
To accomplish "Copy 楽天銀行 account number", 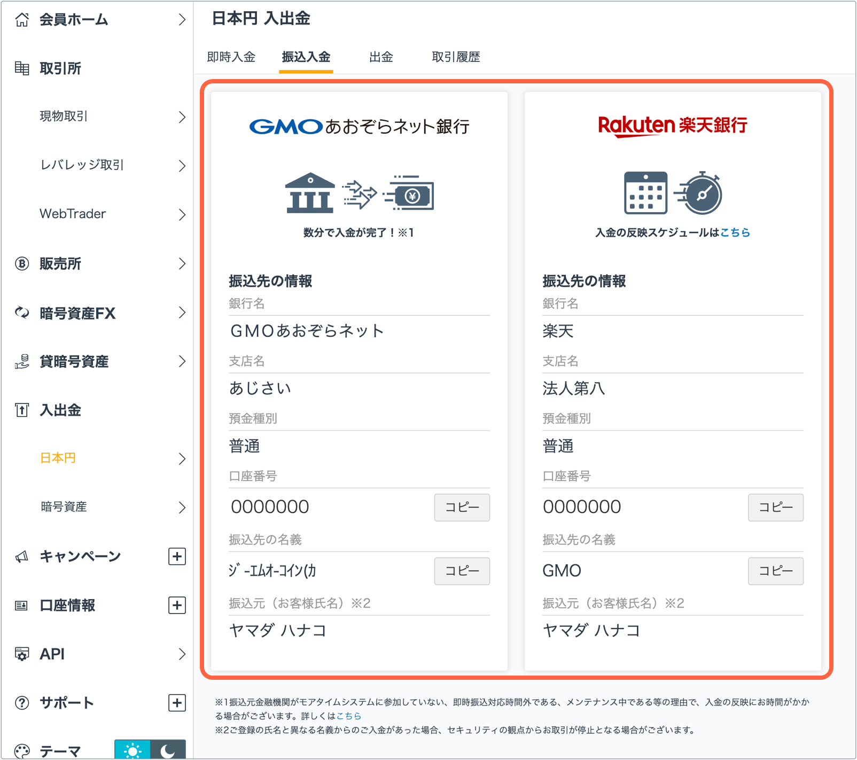I will point(776,507).
